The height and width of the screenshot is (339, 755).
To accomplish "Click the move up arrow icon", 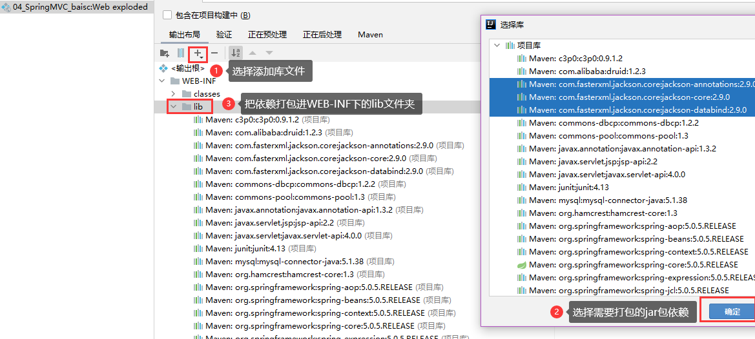I will click(253, 53).
